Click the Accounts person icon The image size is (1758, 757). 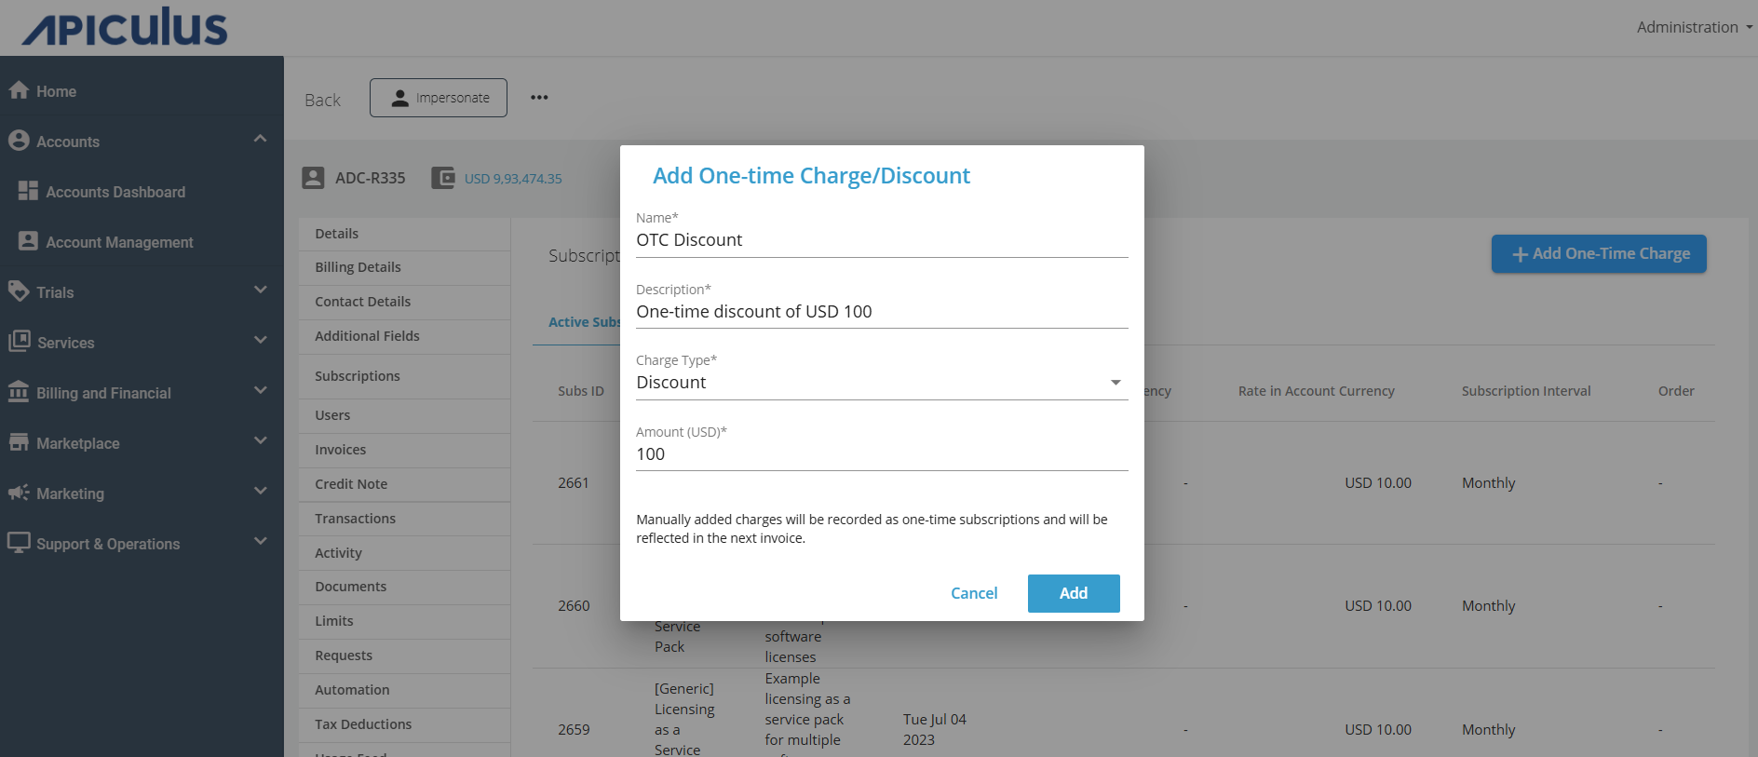[19, 141]
